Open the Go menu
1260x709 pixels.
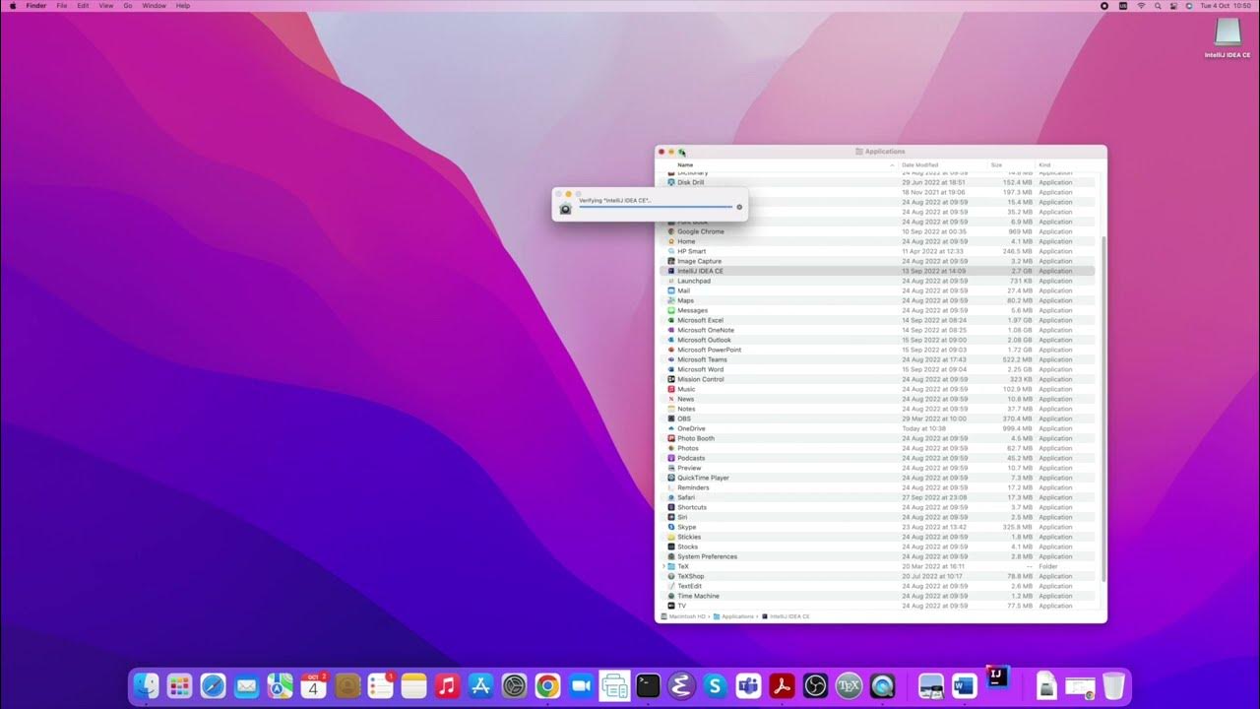128,6
